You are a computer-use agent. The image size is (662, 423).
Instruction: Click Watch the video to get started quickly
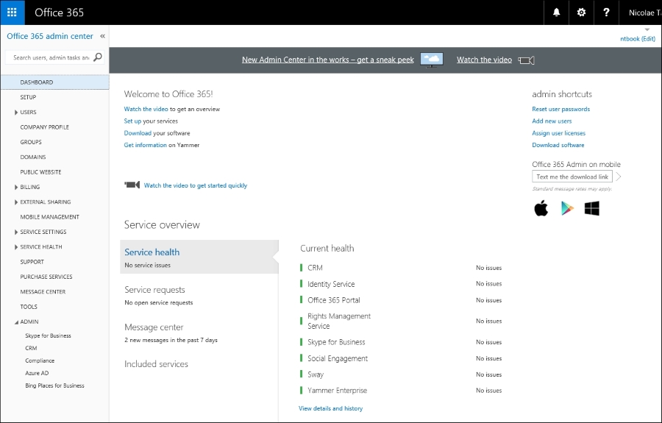click(196, 185)
